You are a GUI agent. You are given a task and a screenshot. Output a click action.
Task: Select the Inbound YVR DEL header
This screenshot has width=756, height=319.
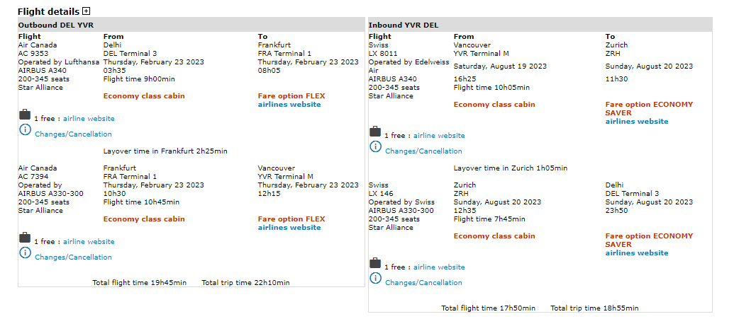[404, 25]
